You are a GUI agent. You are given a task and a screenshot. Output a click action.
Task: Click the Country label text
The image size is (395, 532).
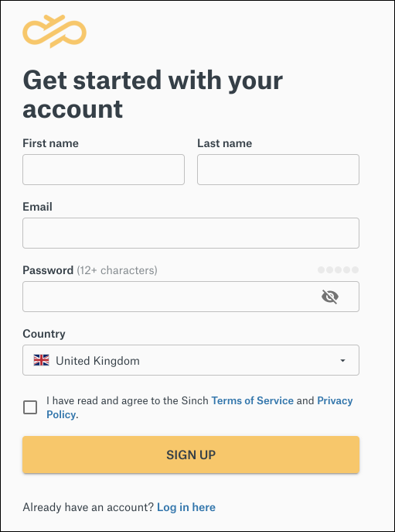44,334
